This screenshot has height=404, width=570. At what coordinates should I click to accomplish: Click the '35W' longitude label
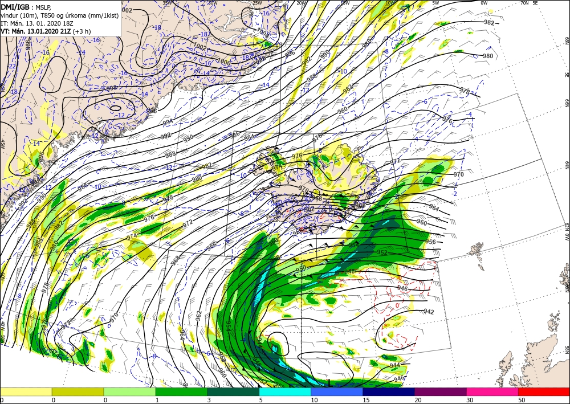pyautogui.click(x=167, y=3)
